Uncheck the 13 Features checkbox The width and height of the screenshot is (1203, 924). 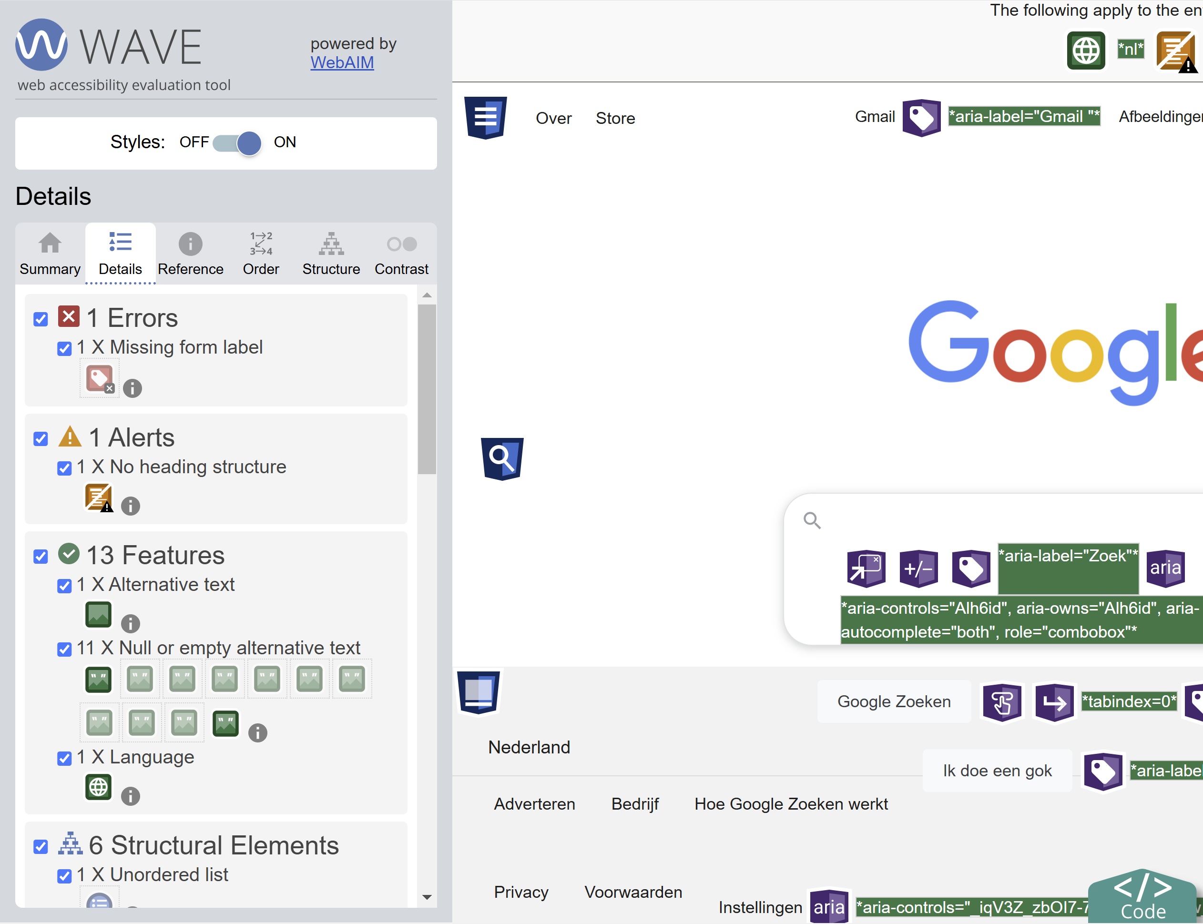pyautogui.click(x=41, y=557)
